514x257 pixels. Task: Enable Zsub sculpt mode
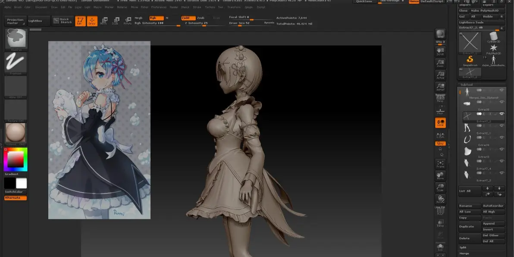click(x=201, y=18)
